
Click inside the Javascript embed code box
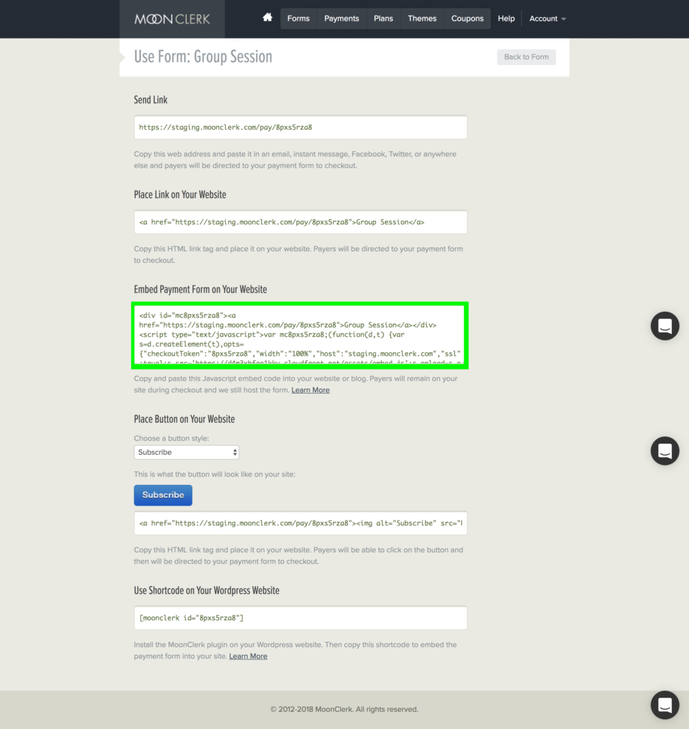point(300,335)
